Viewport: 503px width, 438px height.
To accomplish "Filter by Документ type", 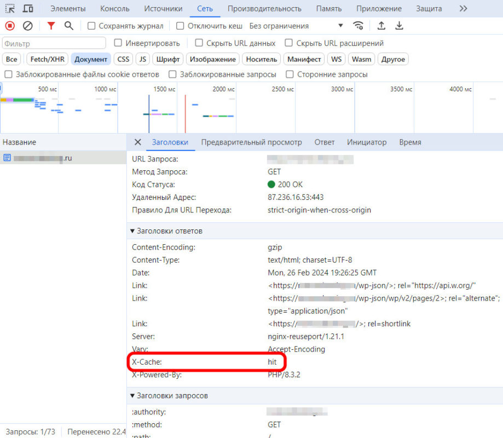I will tap(91, 59).
